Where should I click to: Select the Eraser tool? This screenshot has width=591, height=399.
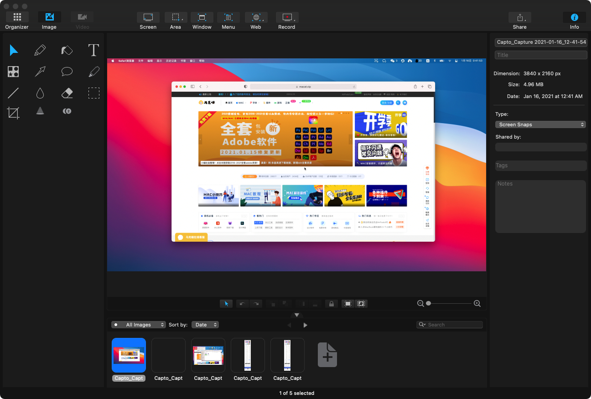coord(67,93)
